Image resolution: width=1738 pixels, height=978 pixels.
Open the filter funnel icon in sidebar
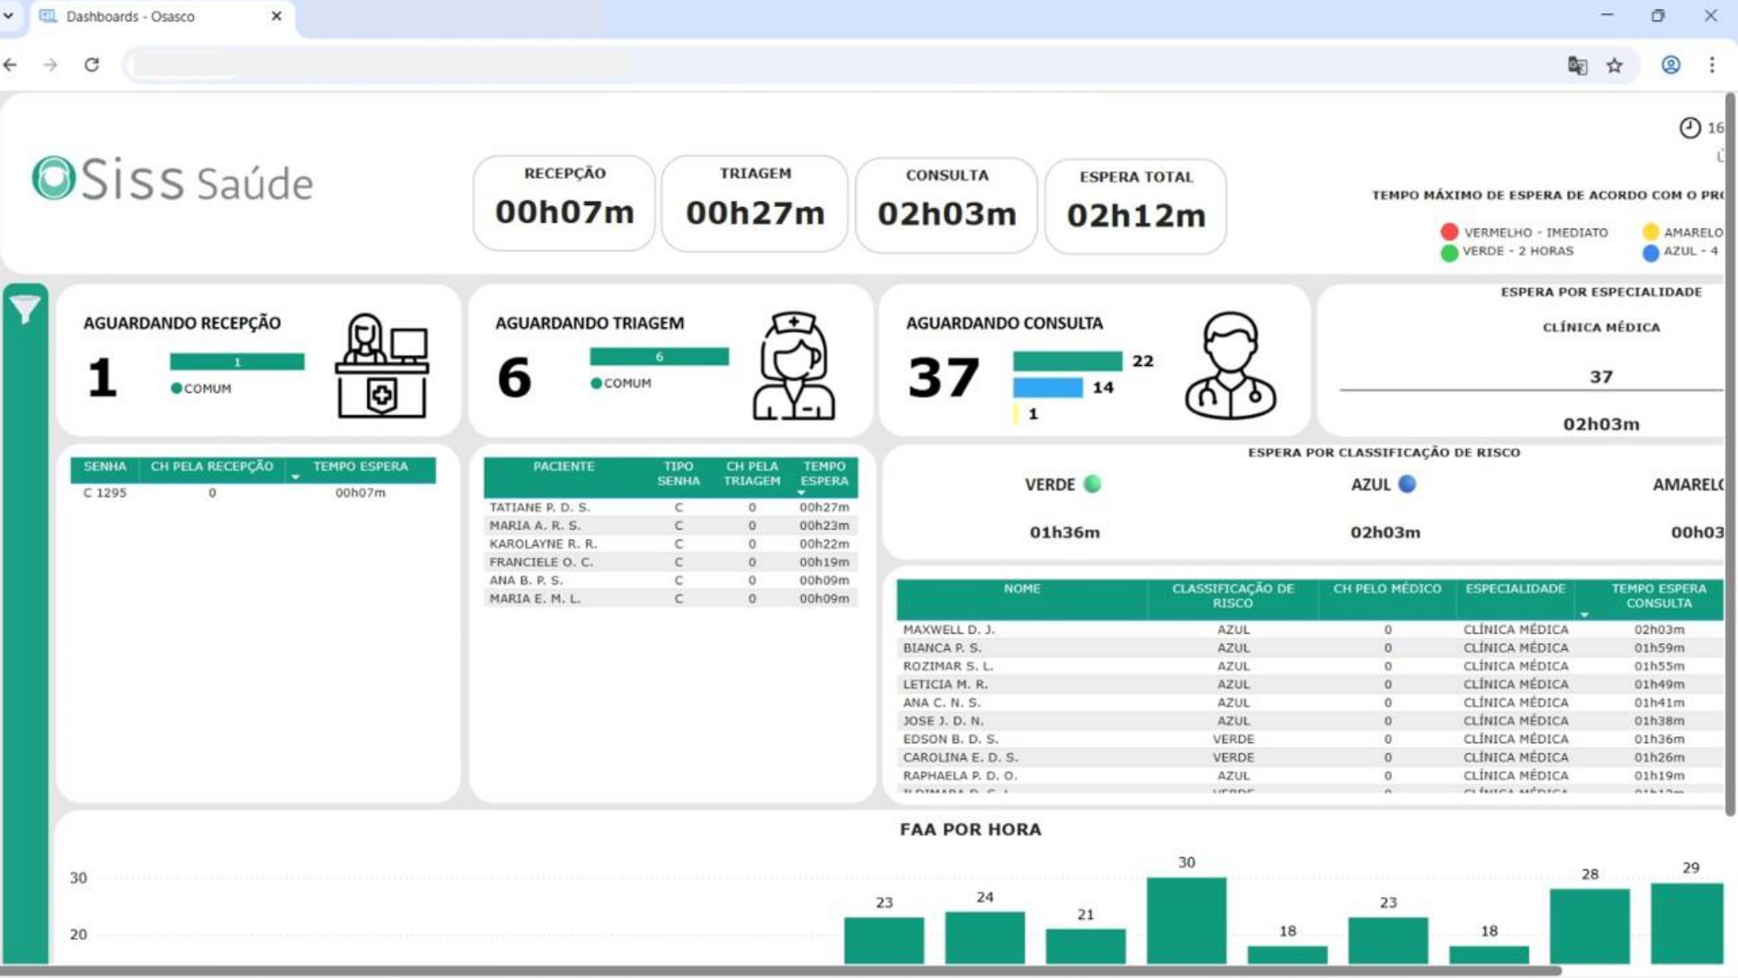tap(25, 308)
